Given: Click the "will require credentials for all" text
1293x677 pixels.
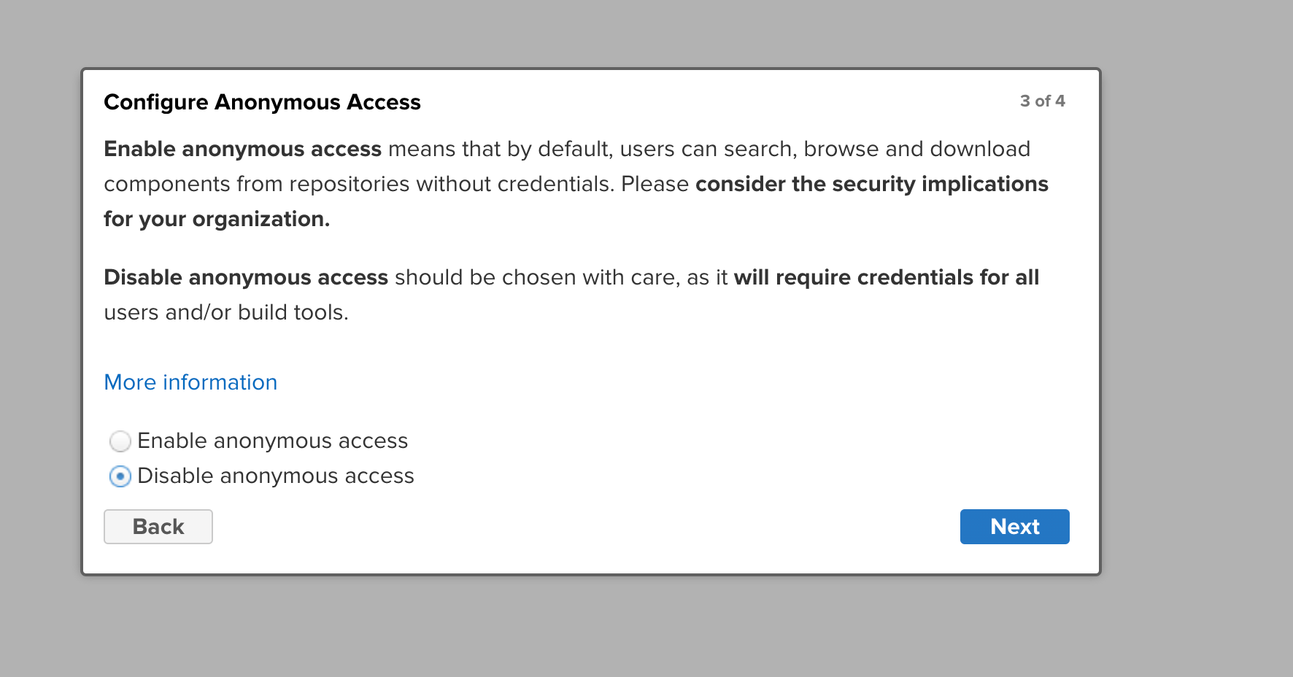Looking at the screenshot, I should point(887,277).
